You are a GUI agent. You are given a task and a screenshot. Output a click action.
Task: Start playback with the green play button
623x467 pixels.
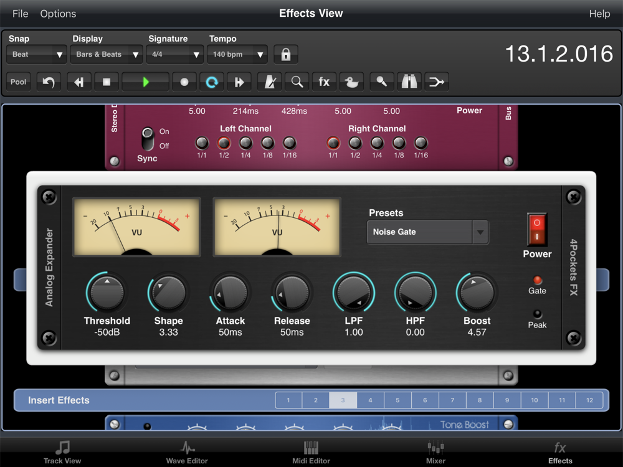(x=145, y=82)
